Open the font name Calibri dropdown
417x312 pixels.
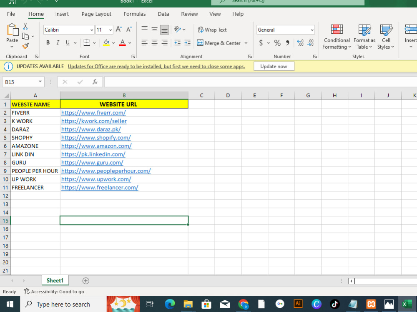pos(92,30)
